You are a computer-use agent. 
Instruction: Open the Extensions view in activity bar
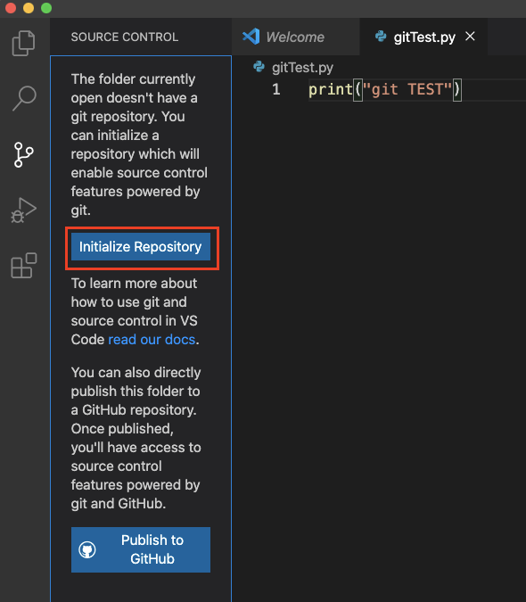[x=24, y=265]
